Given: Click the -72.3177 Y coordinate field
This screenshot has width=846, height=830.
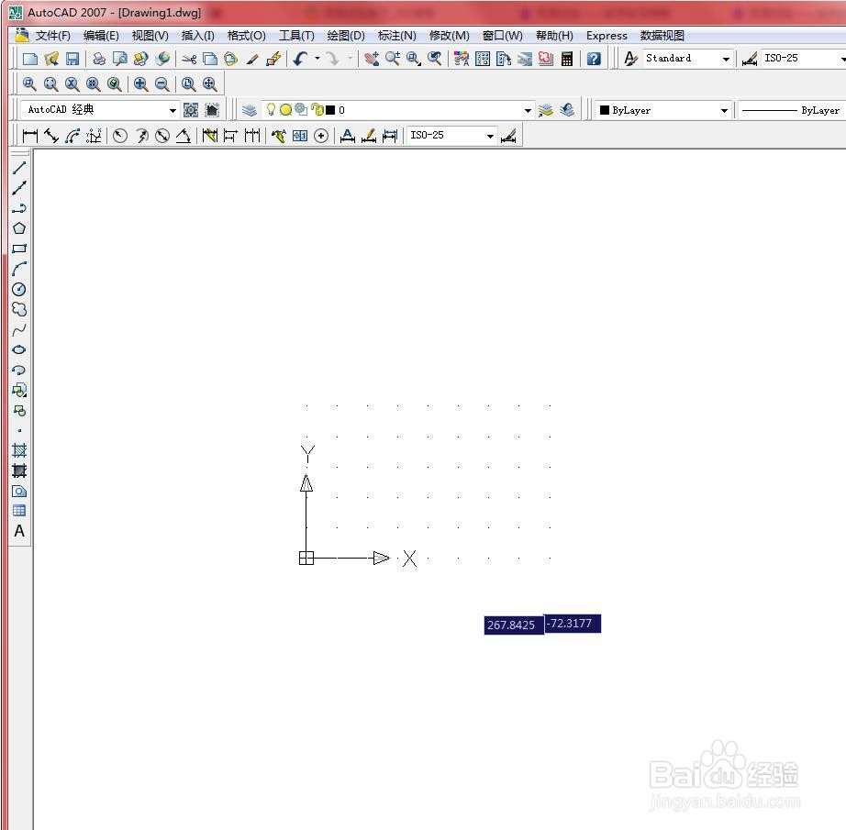Looking at the screenshot, I should [573, 624].
